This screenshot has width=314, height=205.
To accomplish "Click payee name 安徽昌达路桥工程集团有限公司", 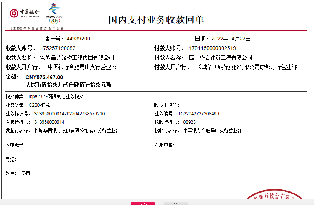I will (x=77, y=57).
